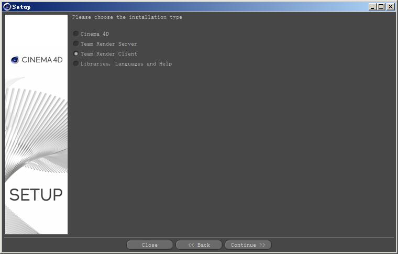Maximize the Setup window

381,7
